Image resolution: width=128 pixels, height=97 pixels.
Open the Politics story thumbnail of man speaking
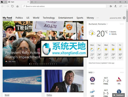tap(64, 81)
